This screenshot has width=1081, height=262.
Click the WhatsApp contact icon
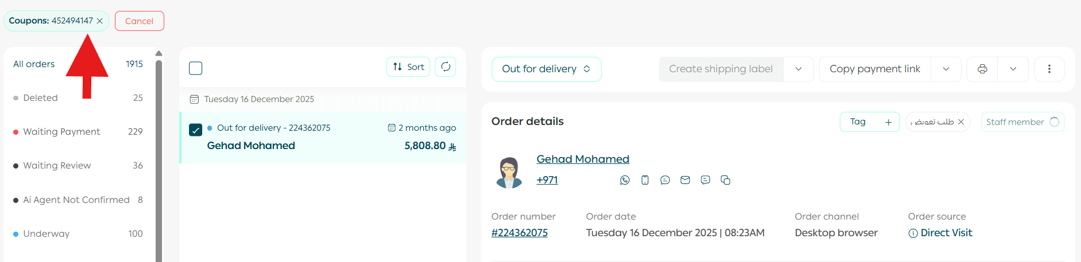click(625, 180)
